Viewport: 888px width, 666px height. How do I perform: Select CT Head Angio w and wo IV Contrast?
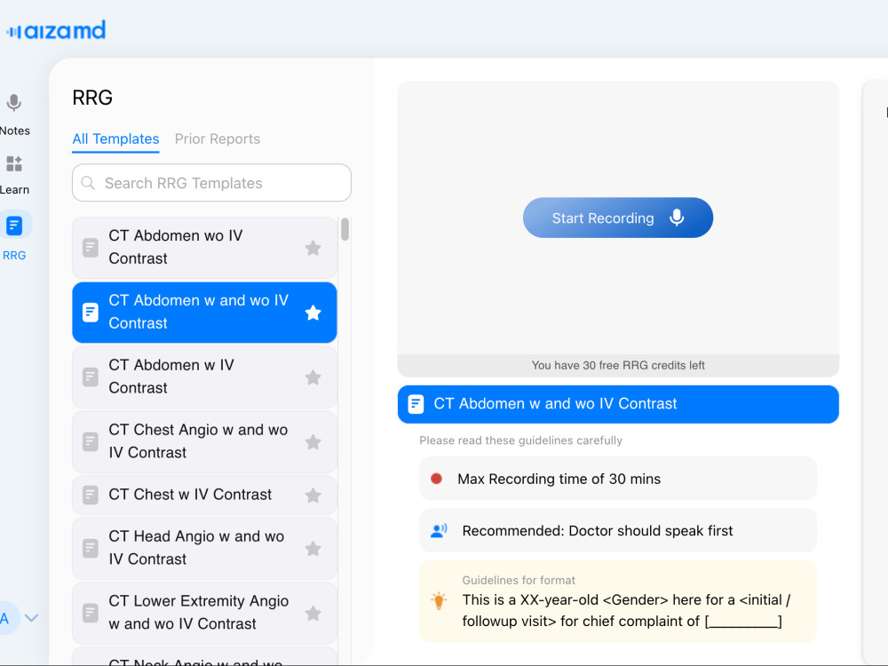(x=204, y=548)
